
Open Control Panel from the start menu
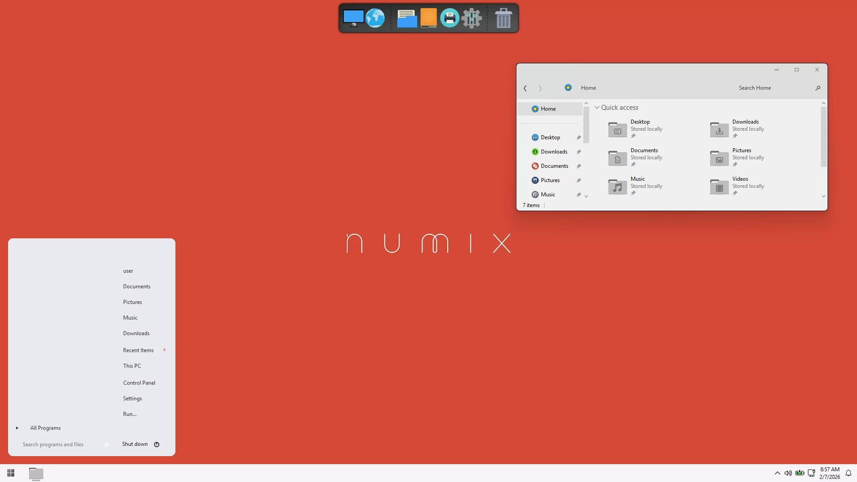139,383
